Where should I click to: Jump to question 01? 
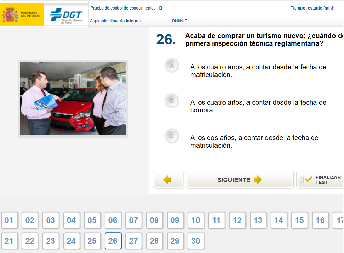pyautogui.click(x=9, y=220)
